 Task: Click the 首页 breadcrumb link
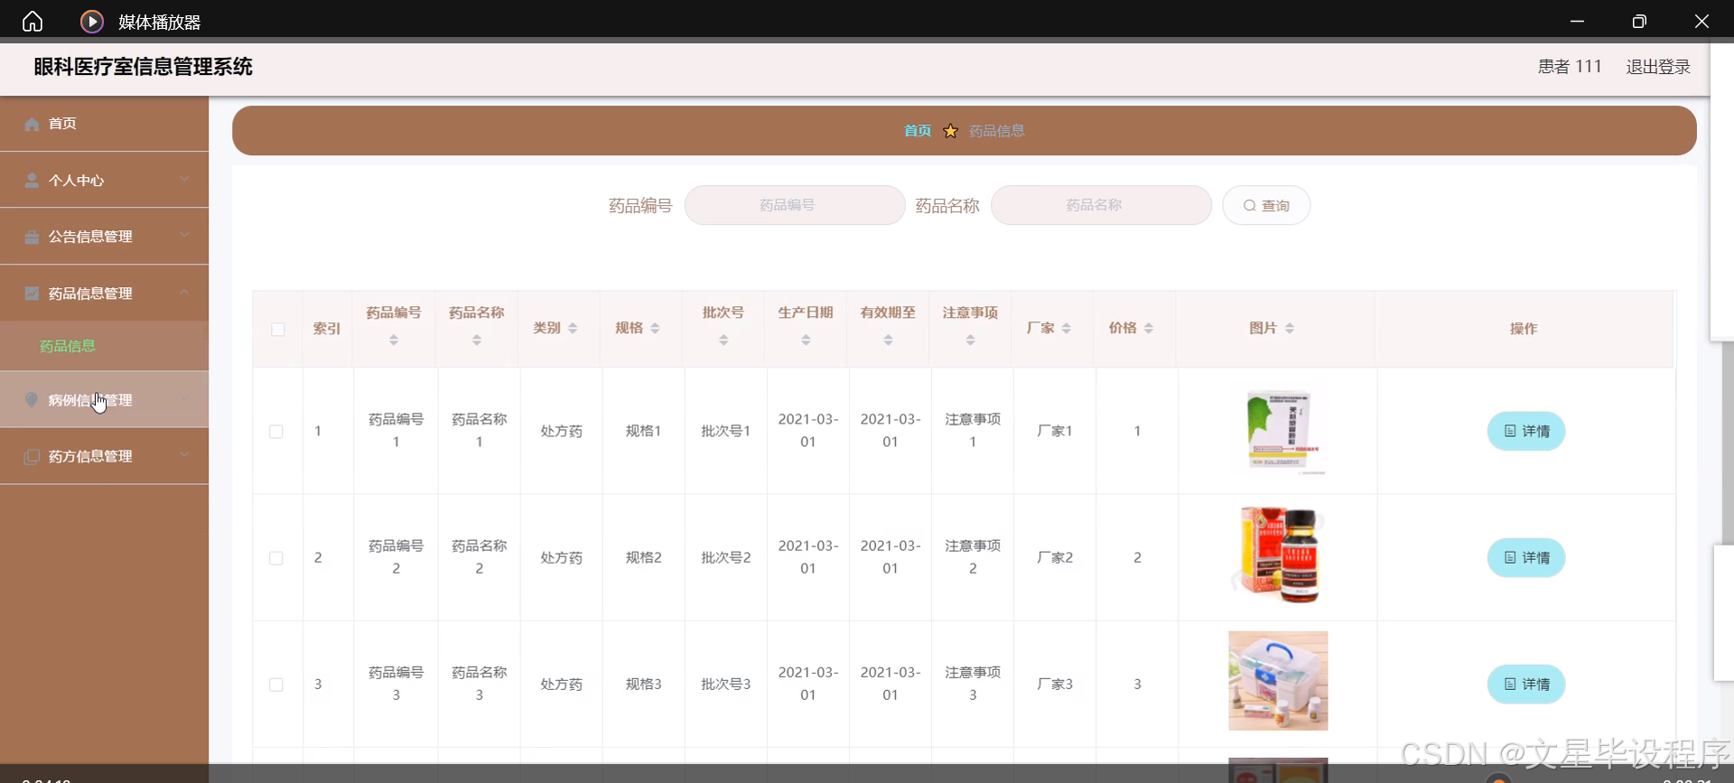(918, 131)
